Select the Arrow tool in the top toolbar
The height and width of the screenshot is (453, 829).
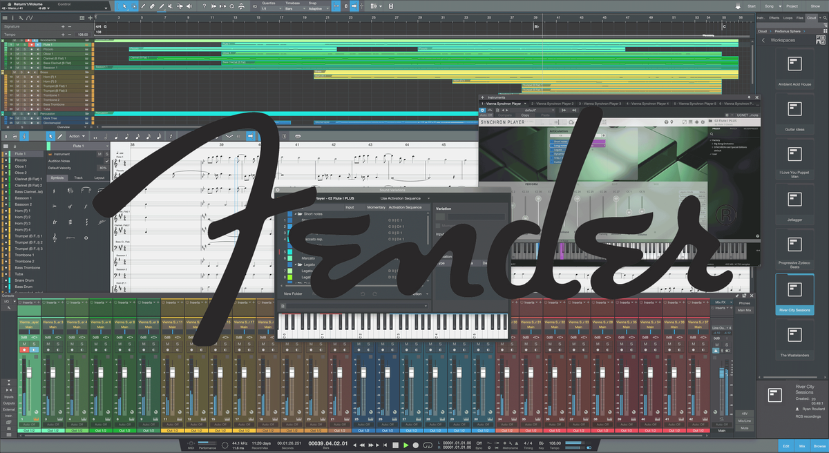click(124, 6)
